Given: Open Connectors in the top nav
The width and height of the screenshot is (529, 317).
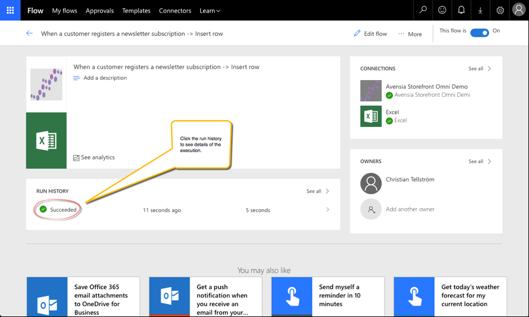Looking at the screenshot, I should click(x=175, y=11).
